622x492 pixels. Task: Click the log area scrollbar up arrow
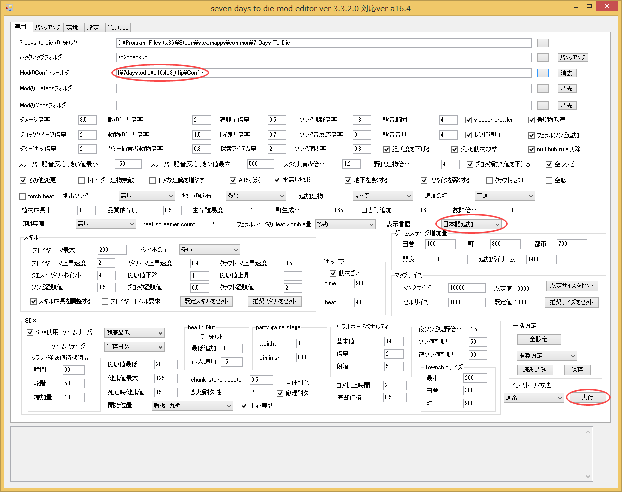[x=588, y=431]
